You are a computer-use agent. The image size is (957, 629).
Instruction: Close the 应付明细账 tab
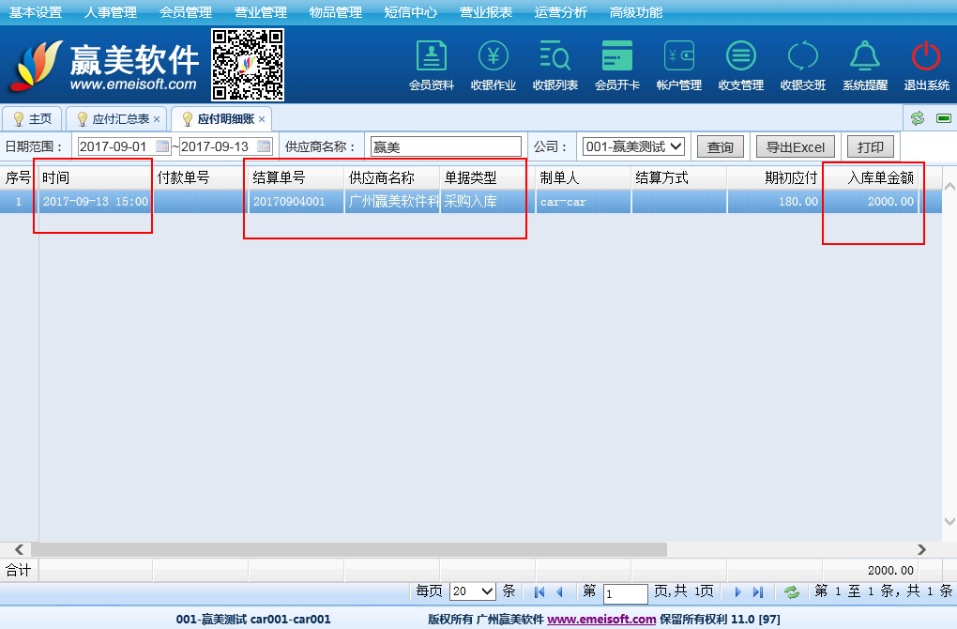click(x=262, y=119)
